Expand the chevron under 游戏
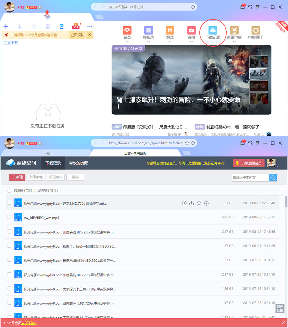This screenshot has height=328, width=288. 170,42
